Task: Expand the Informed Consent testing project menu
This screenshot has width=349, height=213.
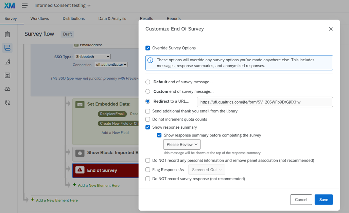Action: (x=63, y=5)
